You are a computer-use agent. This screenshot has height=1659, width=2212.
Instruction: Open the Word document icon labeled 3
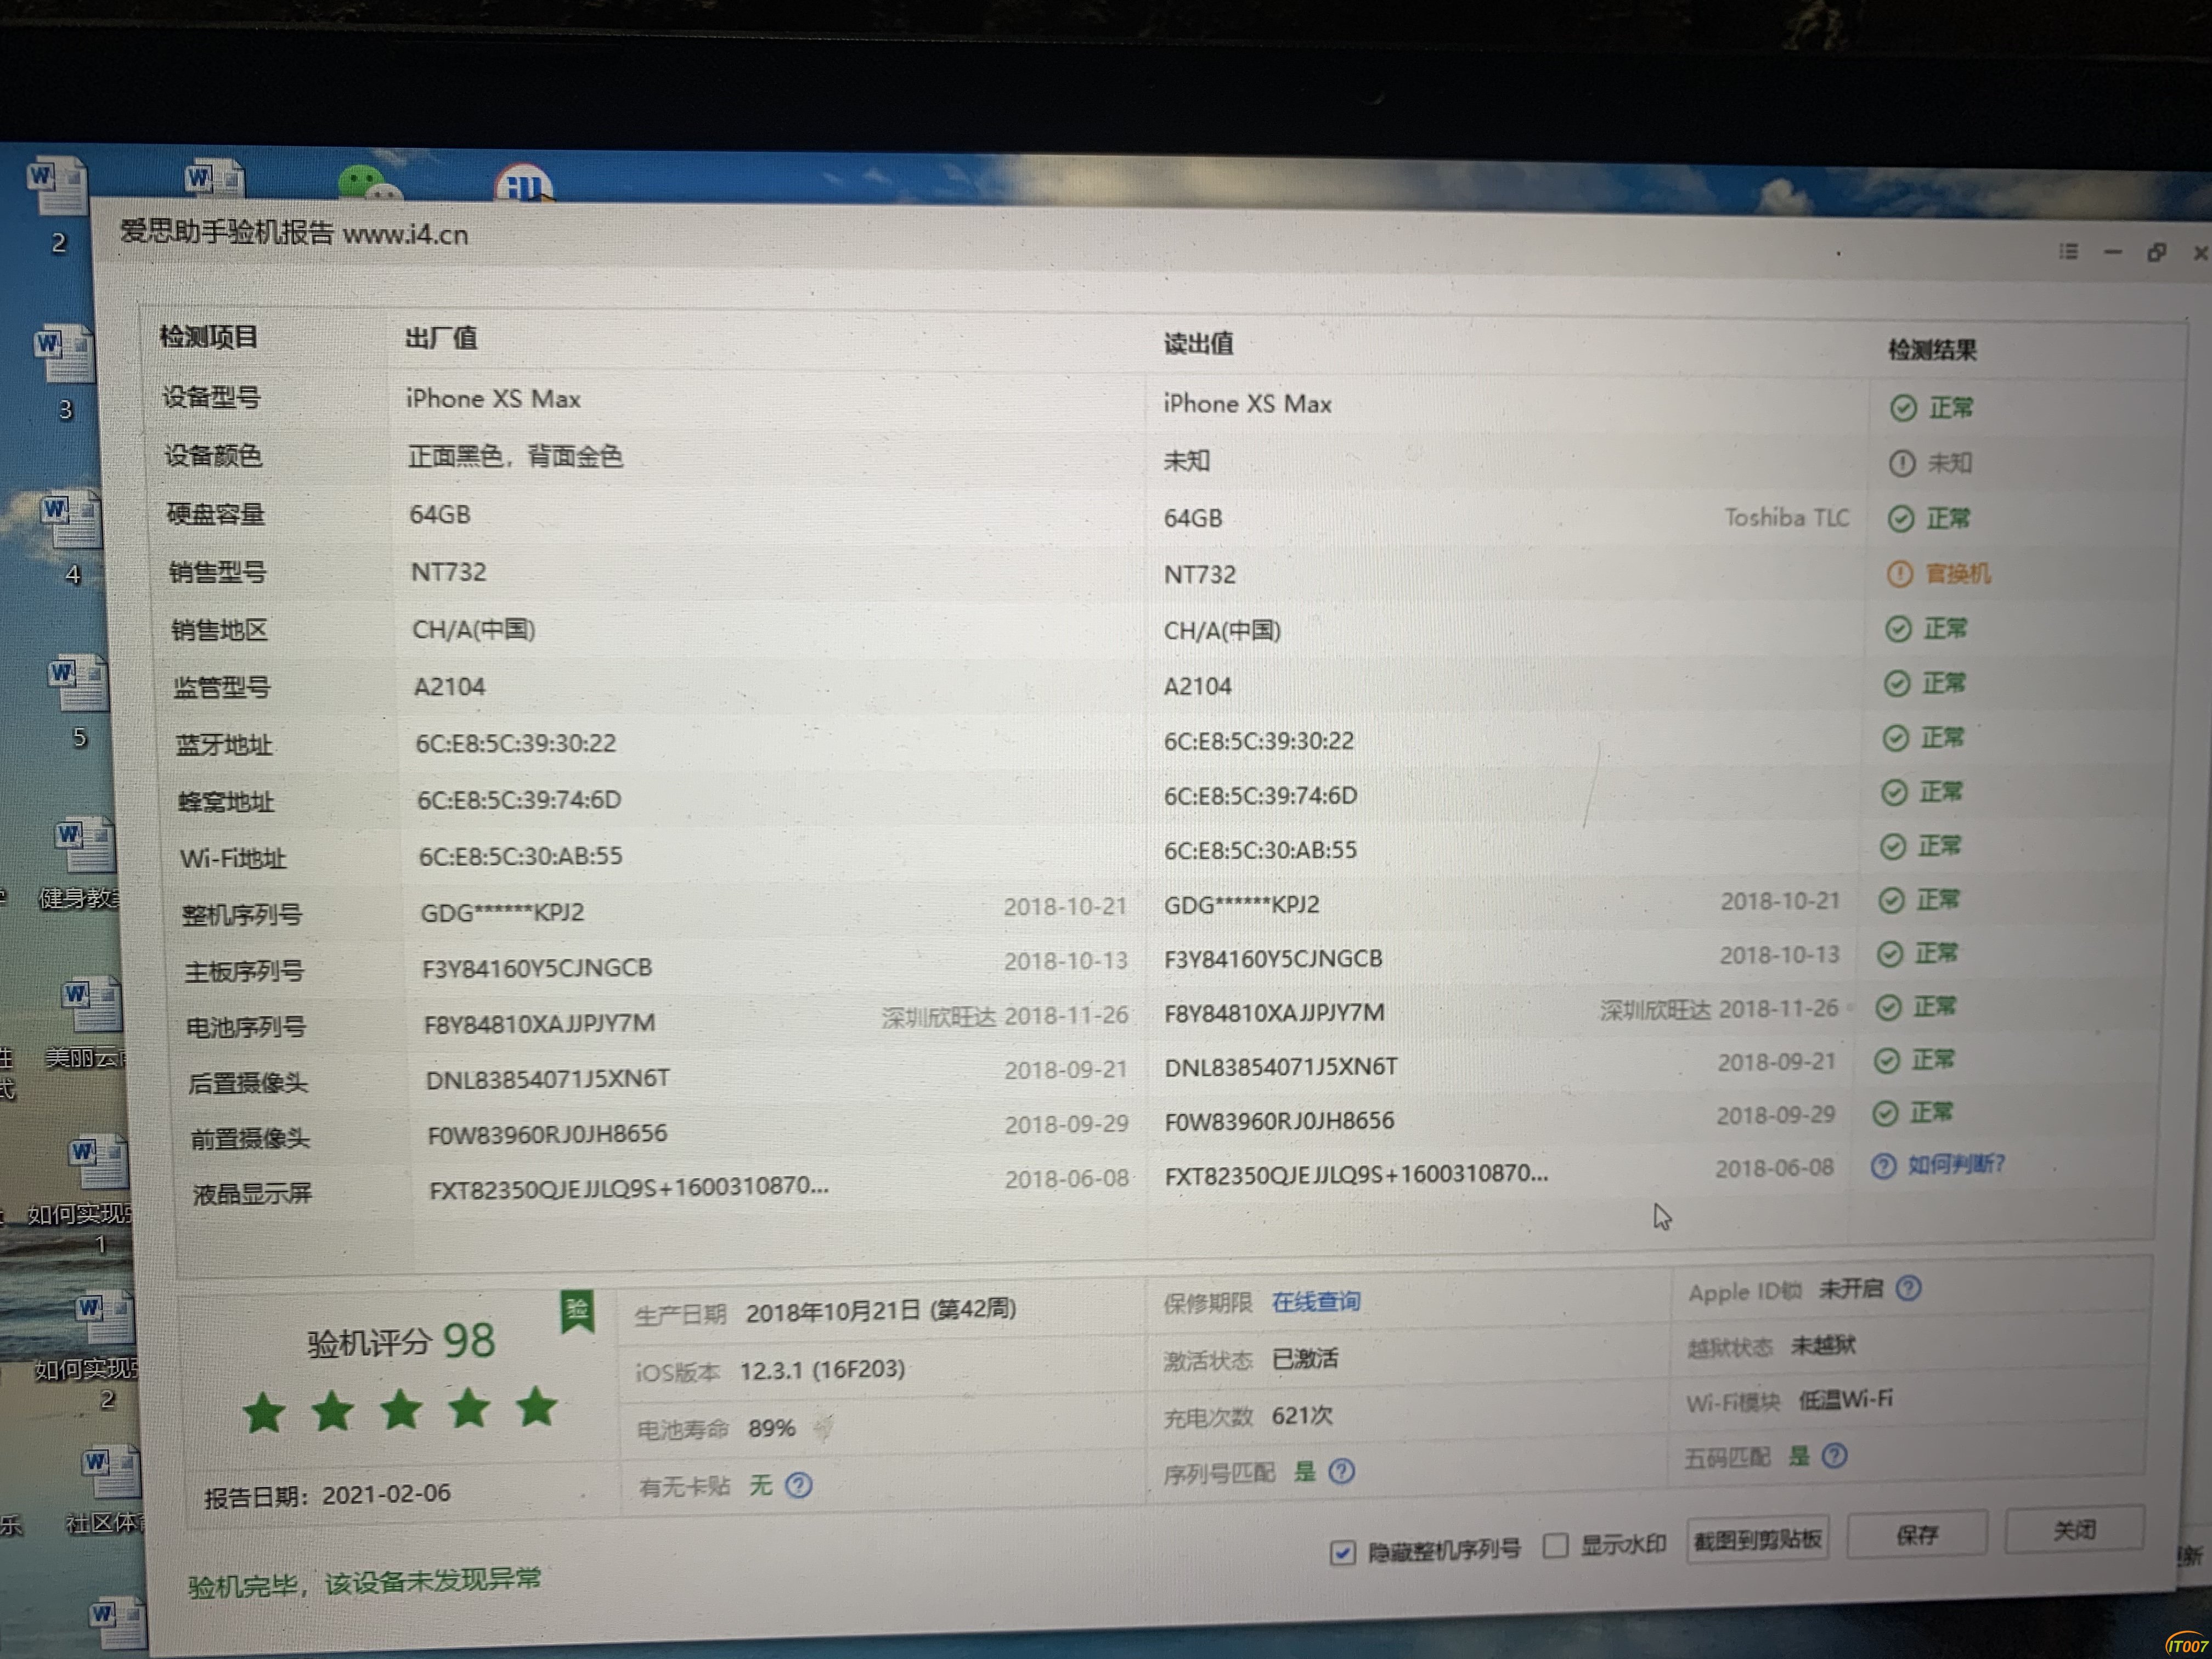click(x=65, y=354)
